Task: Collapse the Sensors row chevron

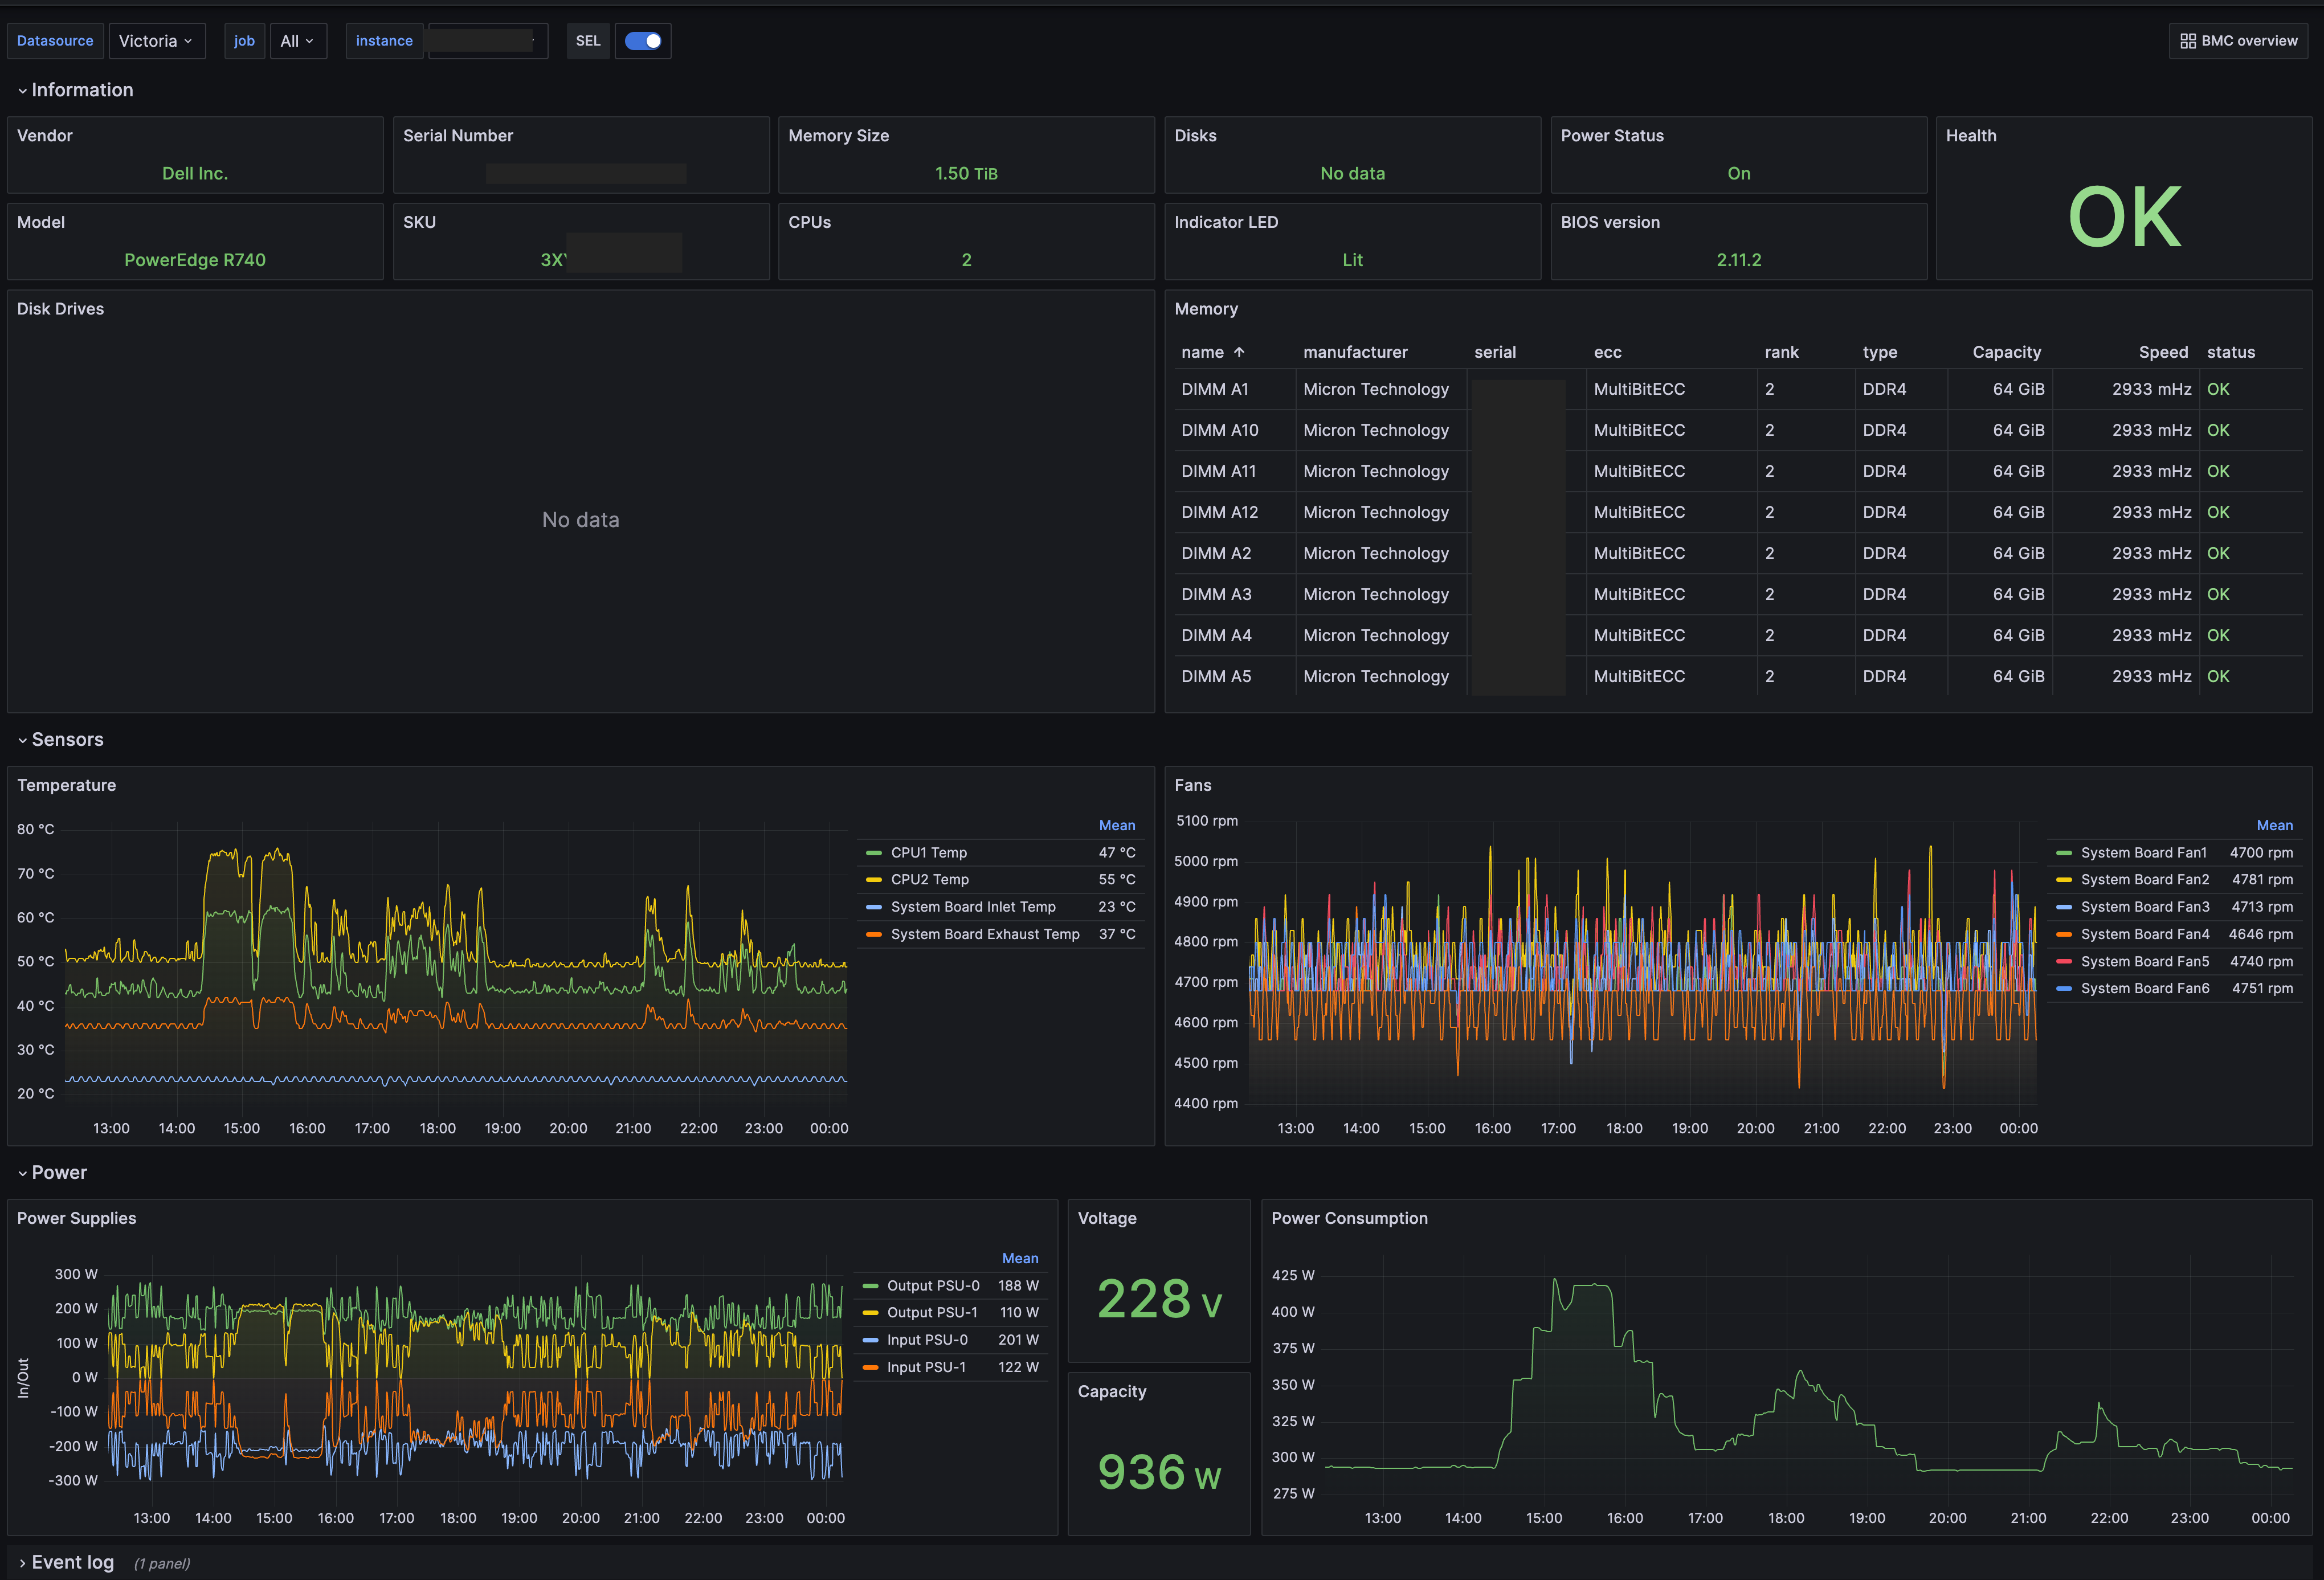Action: [x=22, y=740]
